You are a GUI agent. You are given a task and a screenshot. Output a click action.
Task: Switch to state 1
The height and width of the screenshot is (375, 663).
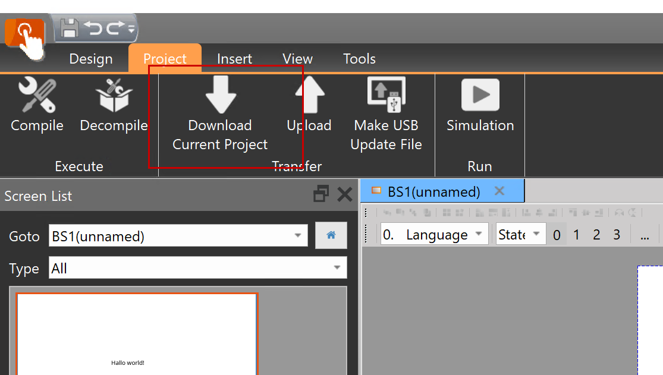coord(576,235)
